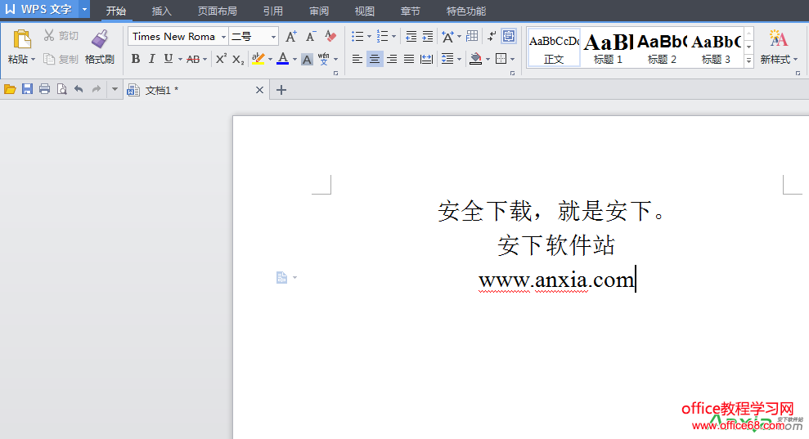Click the paragraph layout icon beside the text
This screenshot has height=439, width=809.
coord(281,277)
